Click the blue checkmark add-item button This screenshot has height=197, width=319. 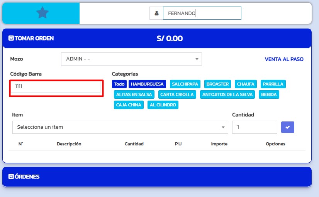click(287, 127)
